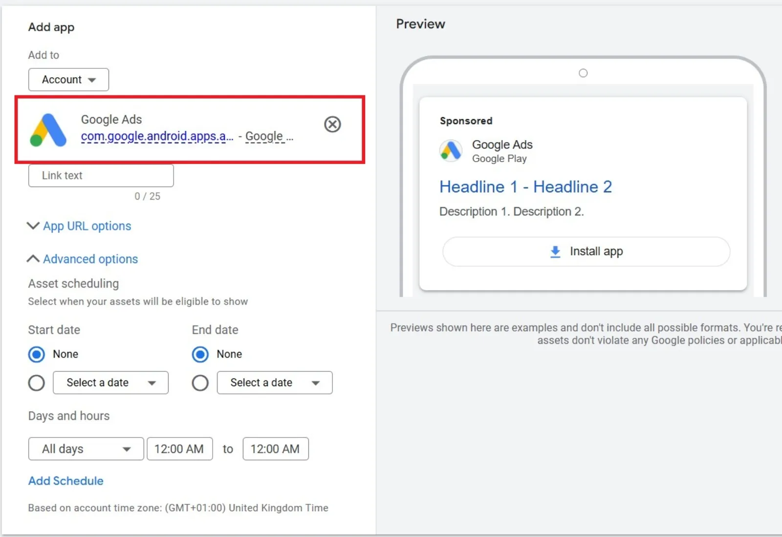This screenshot has height=537, width=782.
Task: Click the account time zone note
Action: pos(178,508)
